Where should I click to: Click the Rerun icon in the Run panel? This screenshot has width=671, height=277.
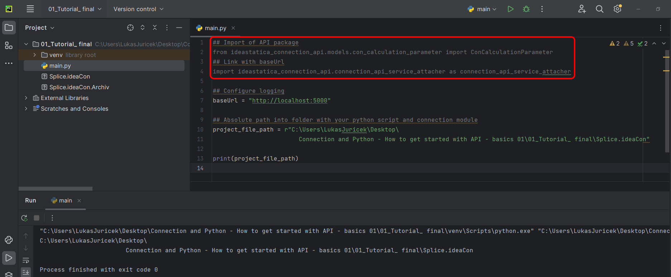[24, 218]
